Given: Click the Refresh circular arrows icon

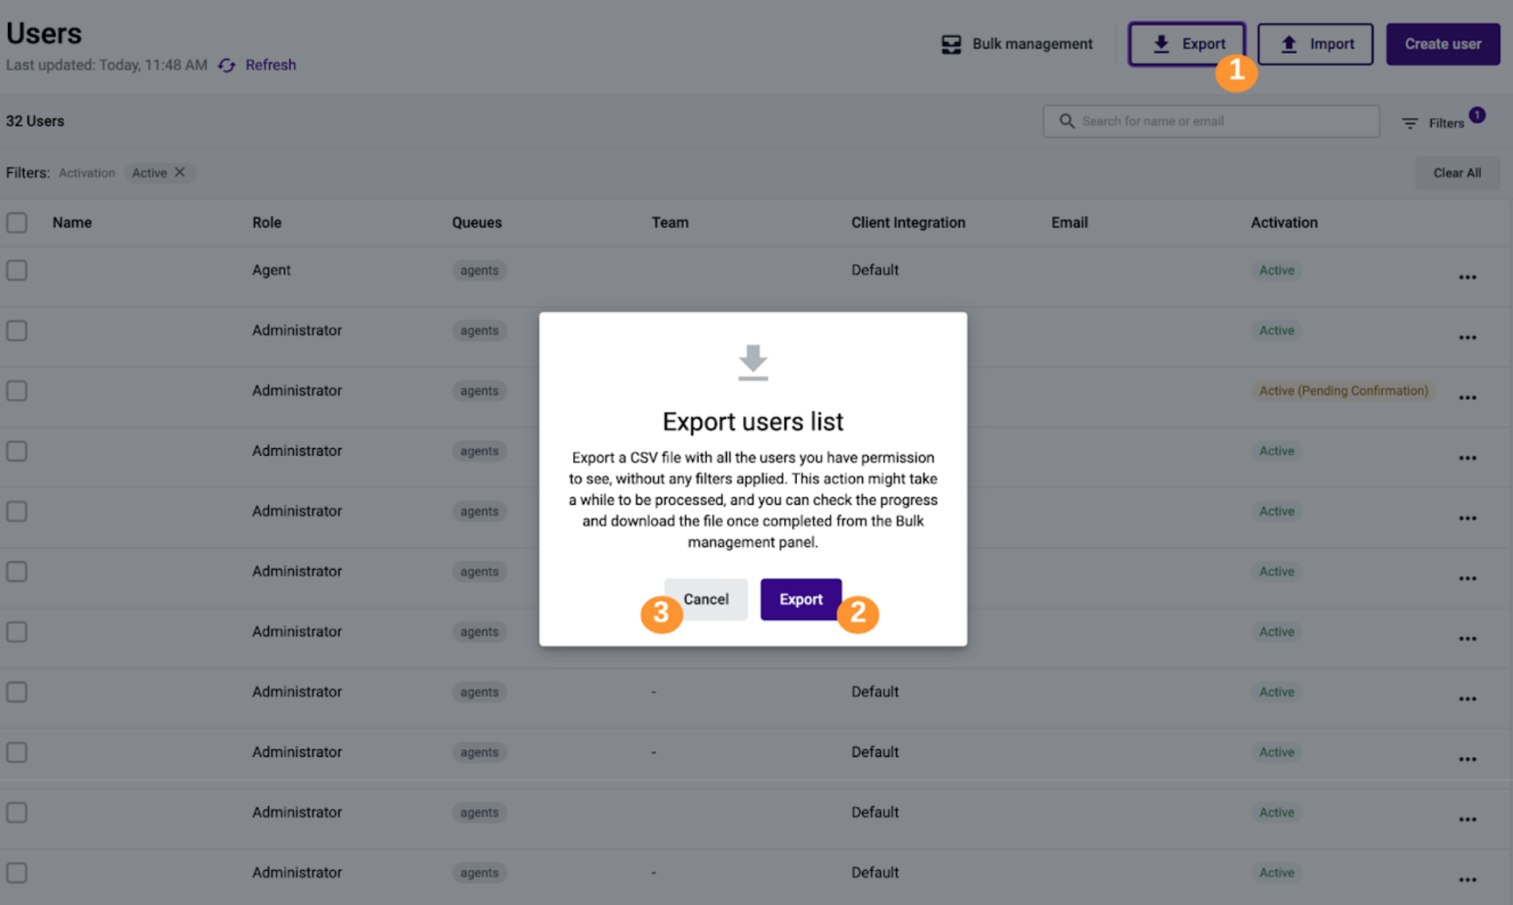Looking at the screenshot, I should click(x=227, y=65).
